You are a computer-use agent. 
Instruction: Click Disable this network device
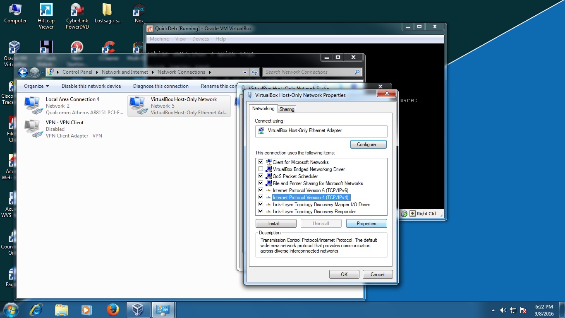(91, 86)
